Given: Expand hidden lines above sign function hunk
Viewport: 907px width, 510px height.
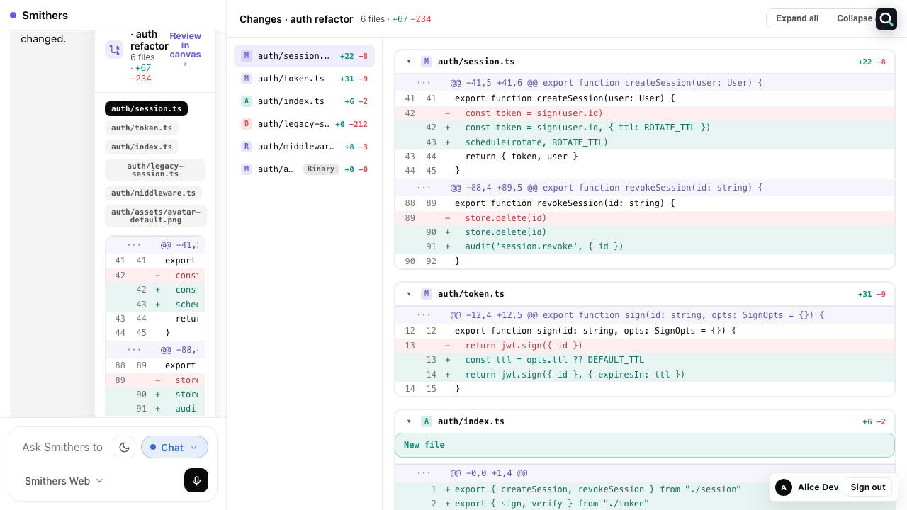Looking at the screenshot, I should click(x=424, y=315).
